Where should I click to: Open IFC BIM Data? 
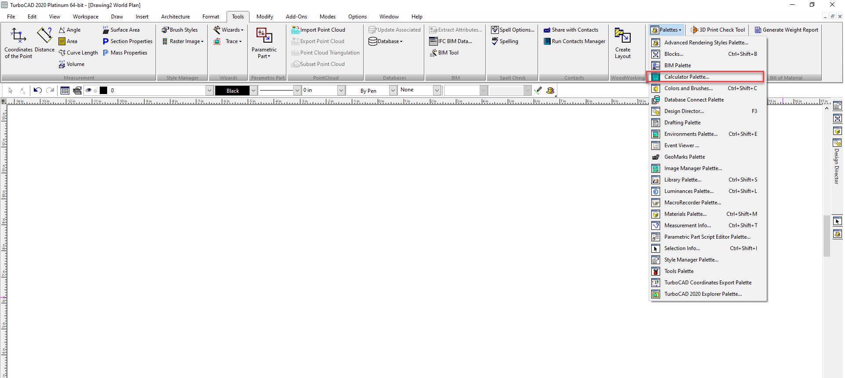click(451, 41)
